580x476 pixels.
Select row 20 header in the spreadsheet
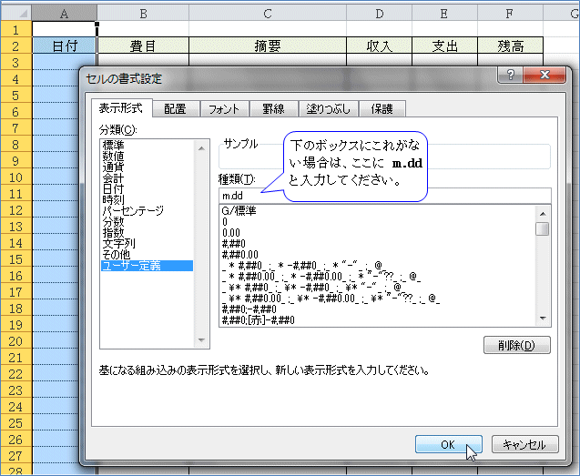[15, 341]
